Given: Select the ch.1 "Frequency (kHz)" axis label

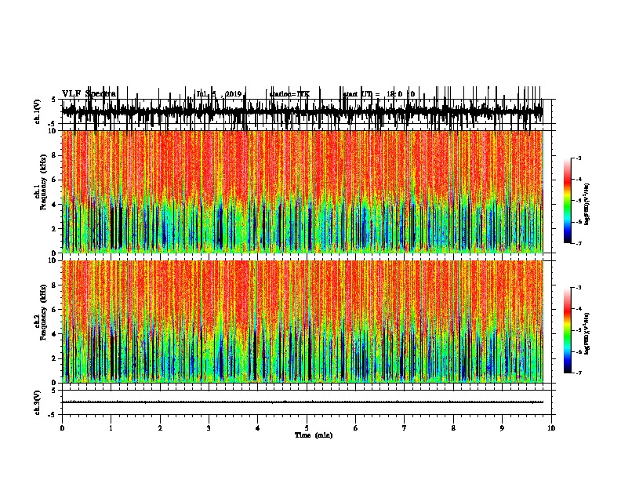Looking at the screenshot, I should click(43, 182).
